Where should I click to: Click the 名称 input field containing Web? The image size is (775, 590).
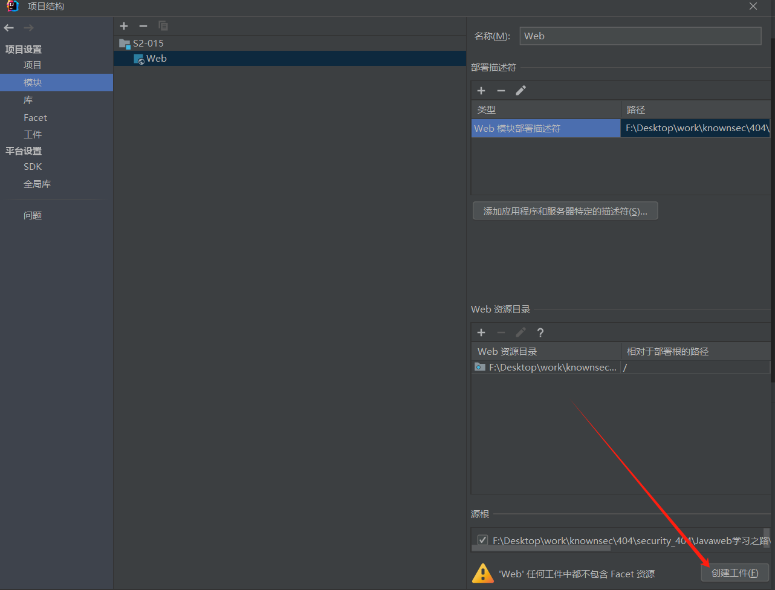pyautogui.click(x=640, y=36)
